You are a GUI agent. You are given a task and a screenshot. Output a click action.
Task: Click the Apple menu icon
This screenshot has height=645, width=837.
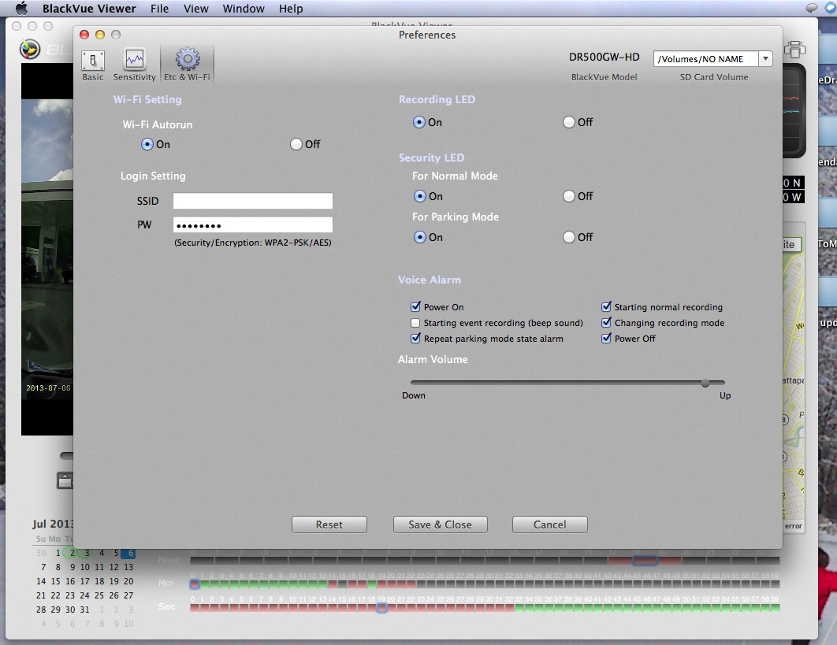pyautogui.click(x=21, y=9)
